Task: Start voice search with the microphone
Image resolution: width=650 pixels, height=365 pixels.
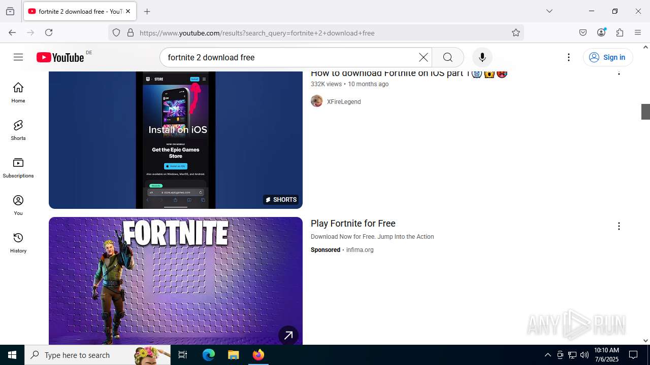Action: (x=482, y=57)
